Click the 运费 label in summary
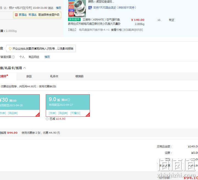Viewport: 198px width, 180px height. (x=168, y=153)
